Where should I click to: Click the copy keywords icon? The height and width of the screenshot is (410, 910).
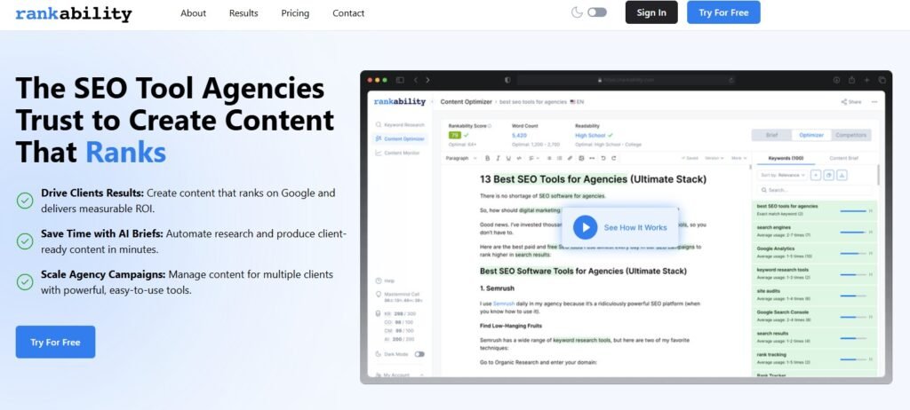click(829, 175)
